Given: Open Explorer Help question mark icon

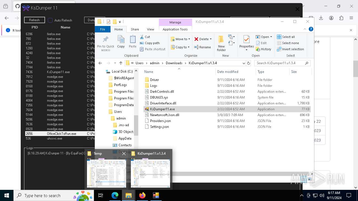Looking at the screenshot, I should tap(311, 29).
